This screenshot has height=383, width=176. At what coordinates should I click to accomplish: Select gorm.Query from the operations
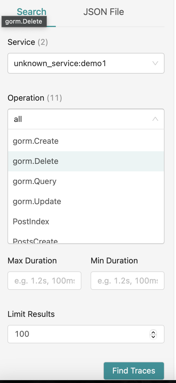pyautogui.click(x=35, y=181)
